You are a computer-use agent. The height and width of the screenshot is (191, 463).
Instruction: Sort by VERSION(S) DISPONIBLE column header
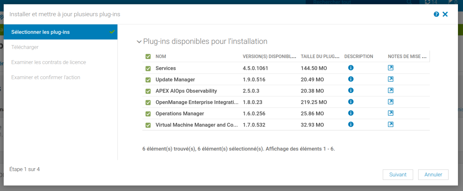coord(270,56)
